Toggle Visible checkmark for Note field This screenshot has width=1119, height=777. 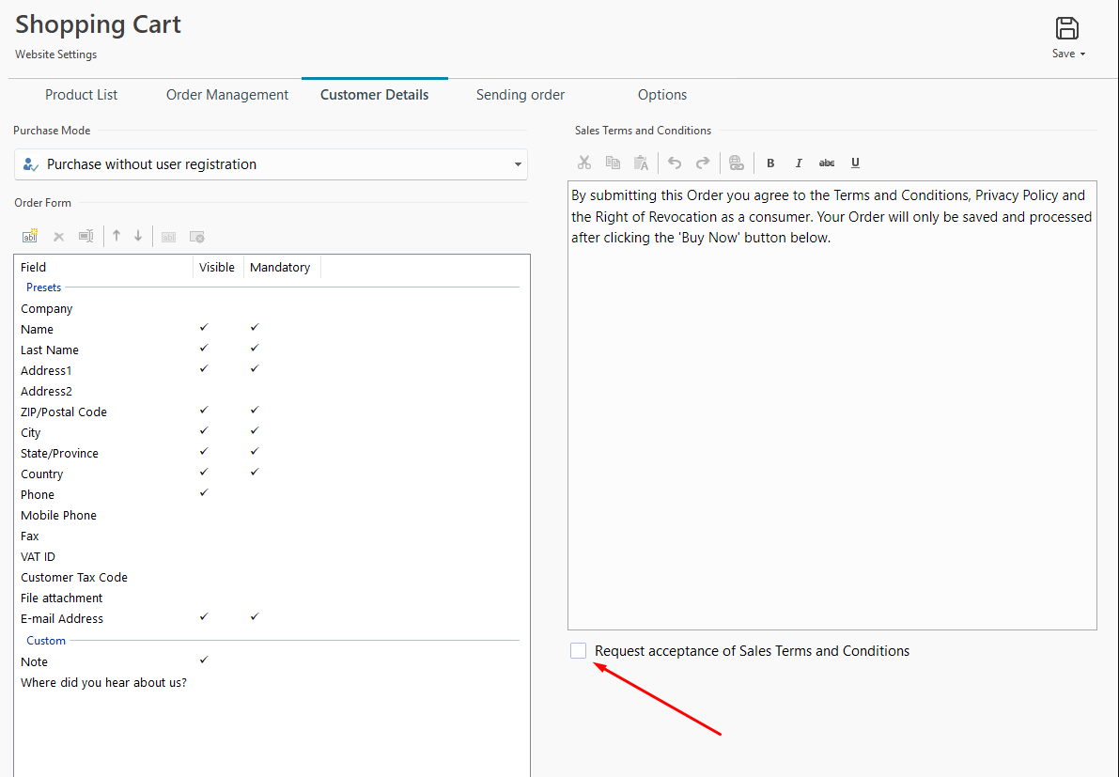(204, 660)
